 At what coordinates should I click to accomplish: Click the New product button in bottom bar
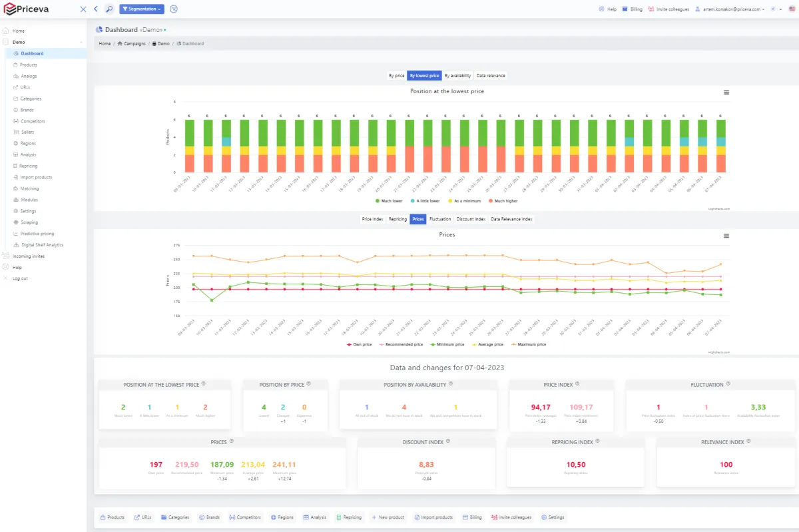[x=388, y=517]
